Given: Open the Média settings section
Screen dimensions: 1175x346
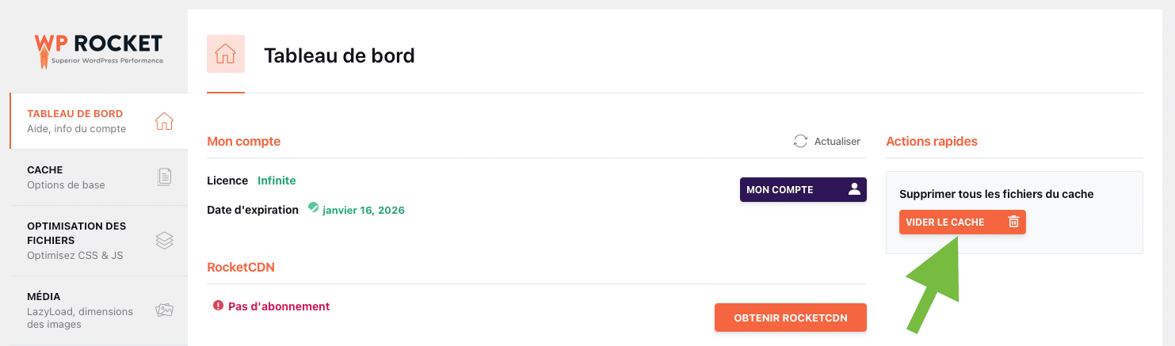Looking at the screenshot, I should 79,310.
